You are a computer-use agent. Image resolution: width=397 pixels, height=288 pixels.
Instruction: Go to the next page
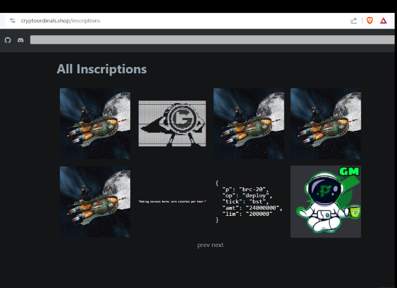coord(218,245)
